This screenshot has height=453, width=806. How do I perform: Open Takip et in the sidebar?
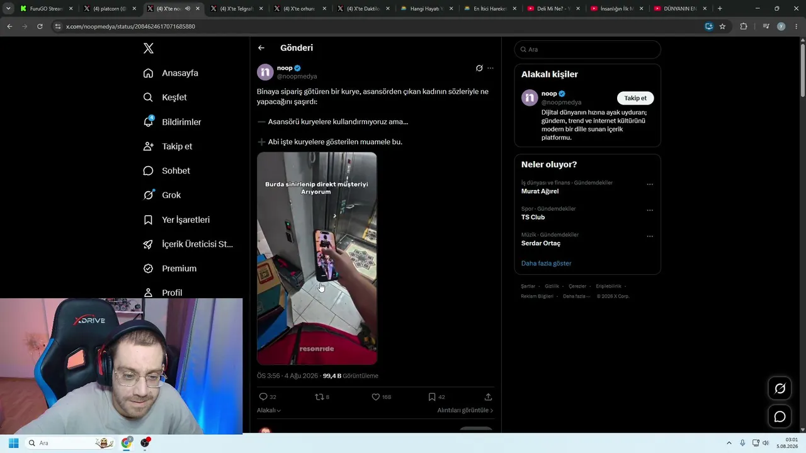click(x=167, y=147)
